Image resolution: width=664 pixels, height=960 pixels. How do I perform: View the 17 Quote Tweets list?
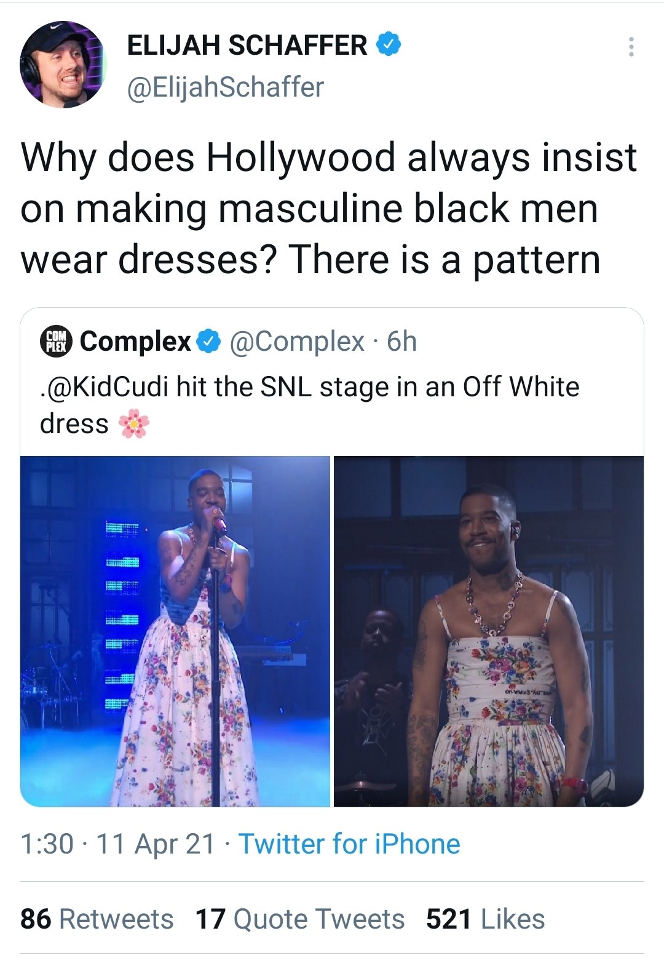[300, 919]
